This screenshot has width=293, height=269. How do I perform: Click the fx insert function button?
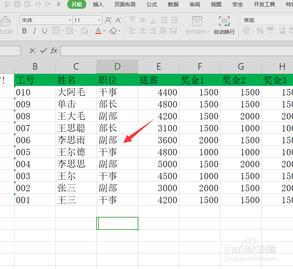click(54, 51)
